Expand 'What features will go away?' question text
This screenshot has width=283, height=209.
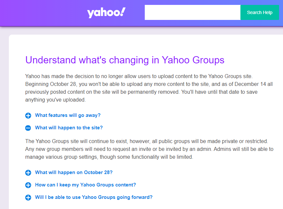(x=68, y=115)
